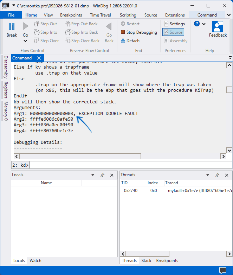Open the Help question mark
The image size is (233, 275).
(197, 24)
